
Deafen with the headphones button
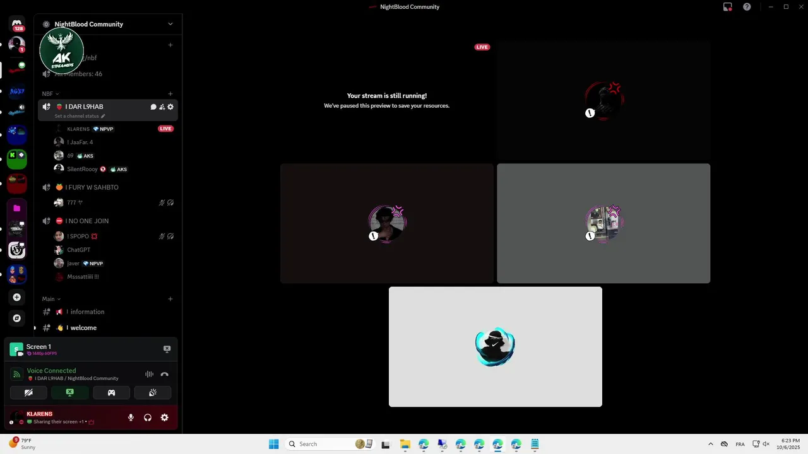tap(148, 417)
